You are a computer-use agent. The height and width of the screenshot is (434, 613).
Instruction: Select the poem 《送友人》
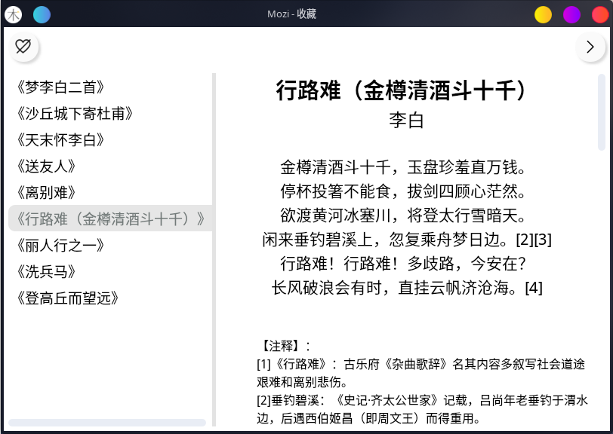click(110, 167)
